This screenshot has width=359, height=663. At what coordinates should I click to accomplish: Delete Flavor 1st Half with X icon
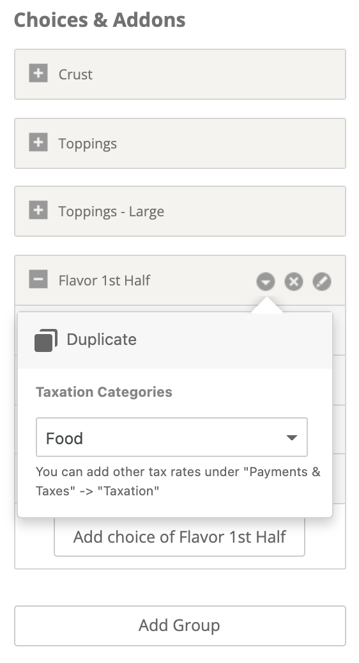pos(294,281)
